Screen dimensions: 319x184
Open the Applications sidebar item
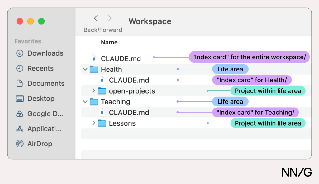click(39, 129)
